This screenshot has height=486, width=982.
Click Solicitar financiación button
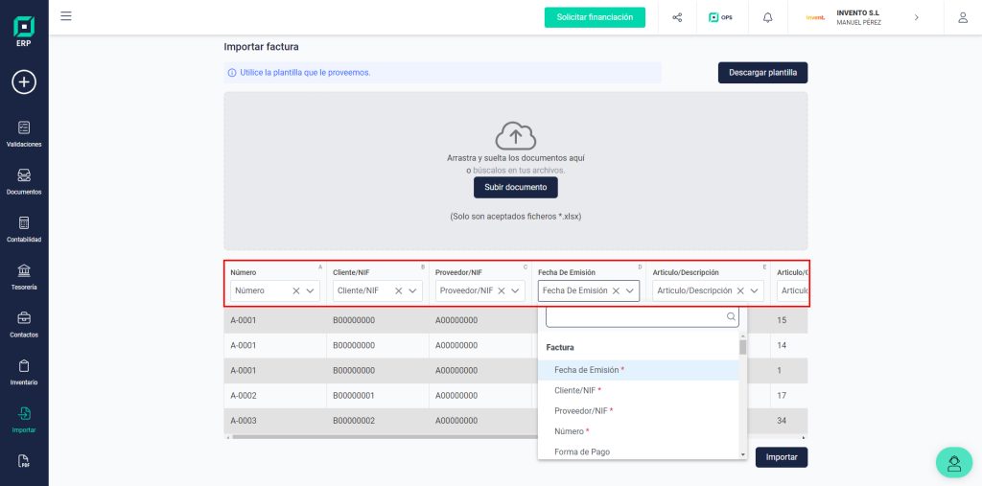pos(595,17)
